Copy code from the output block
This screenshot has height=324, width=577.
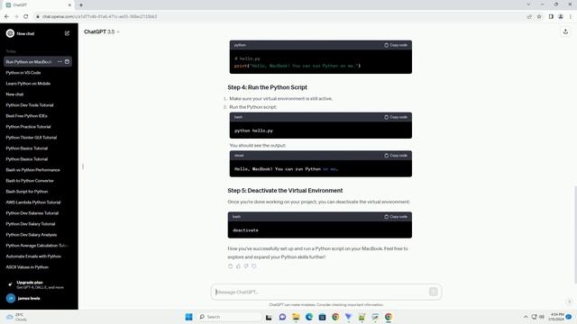[x=396, y=156]
